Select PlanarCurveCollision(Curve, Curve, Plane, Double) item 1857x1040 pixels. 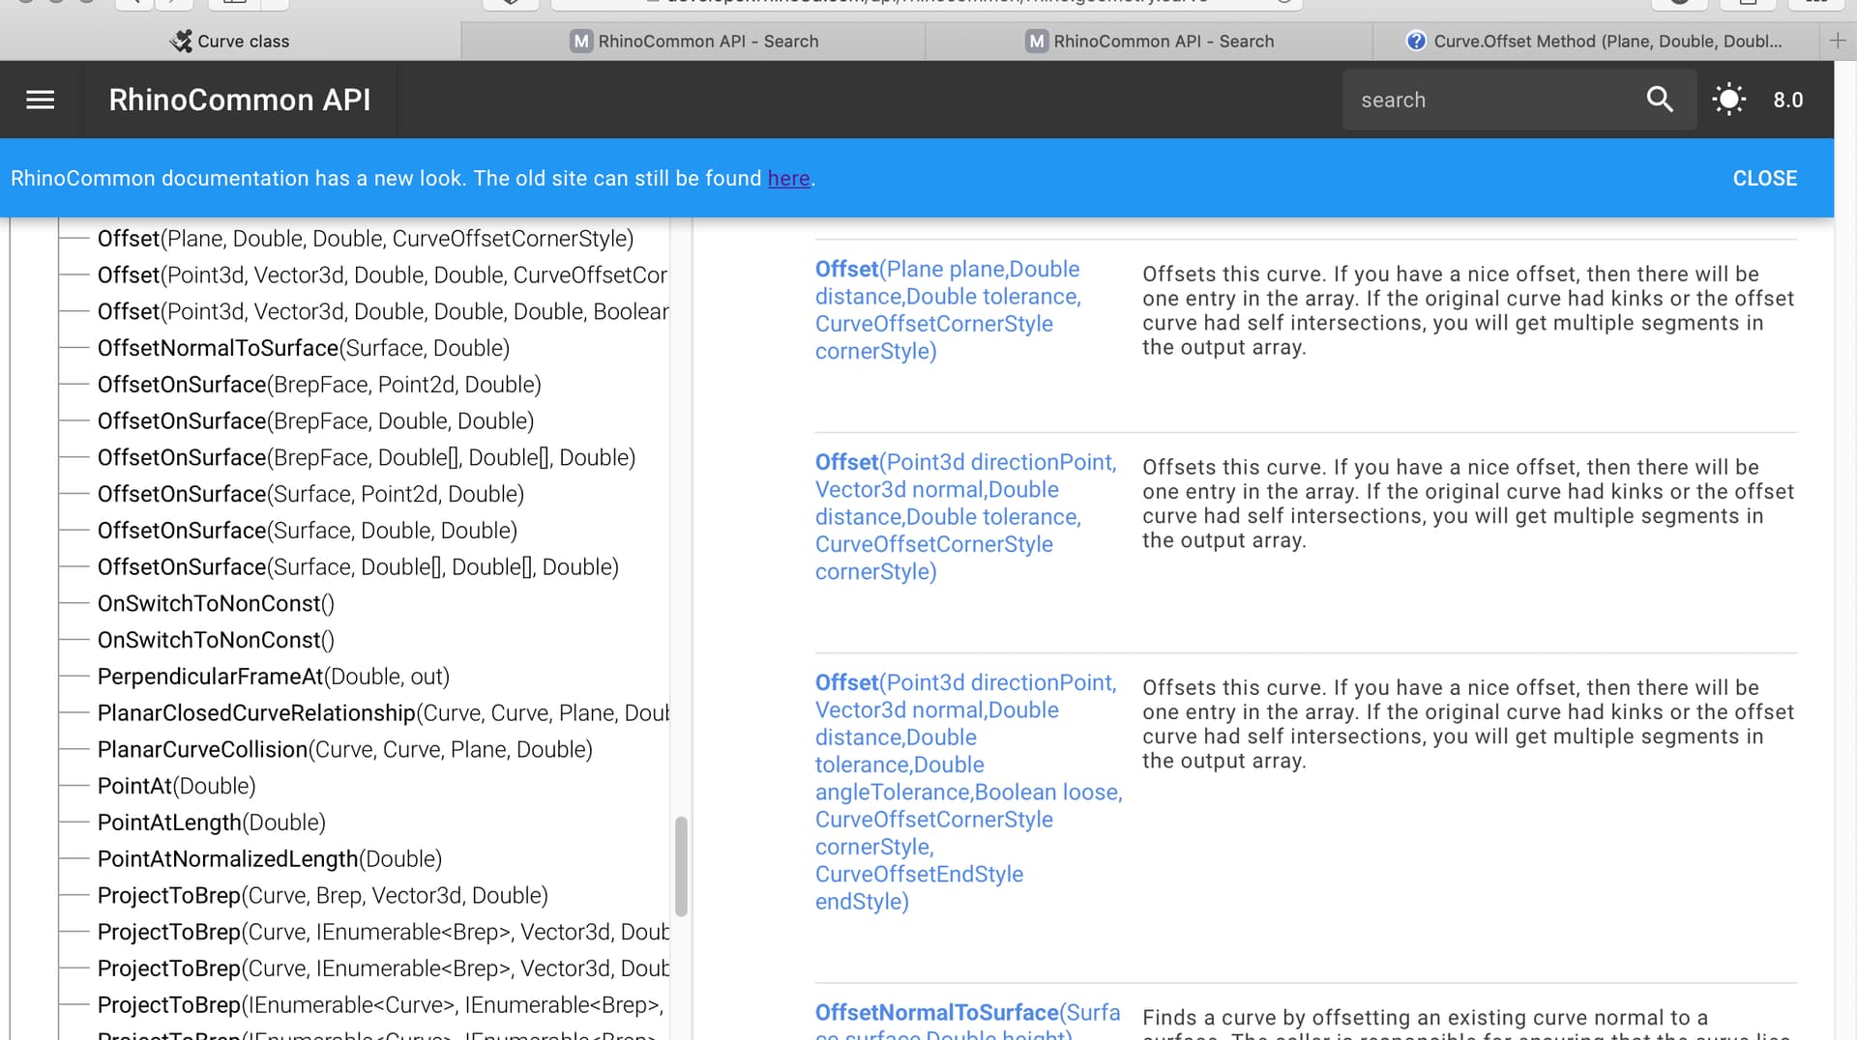(345, 750)
